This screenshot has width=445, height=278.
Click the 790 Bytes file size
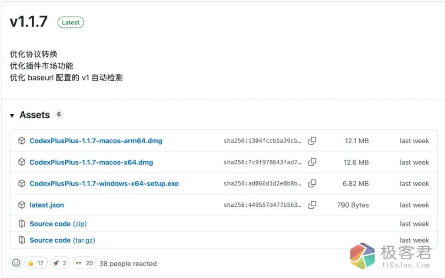point(353,205)
